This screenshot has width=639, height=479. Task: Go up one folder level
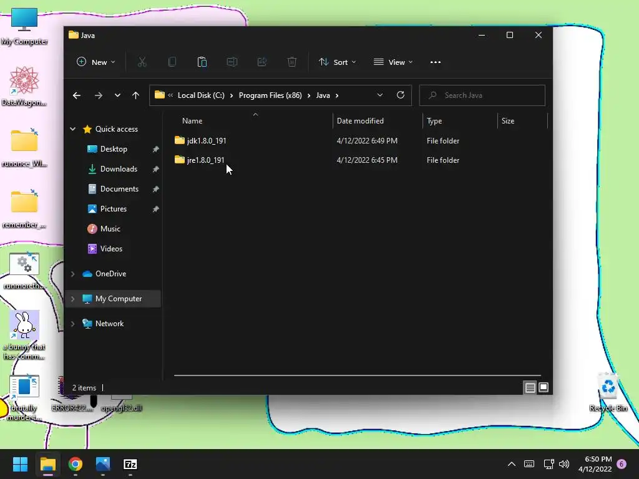click(135, 95)
